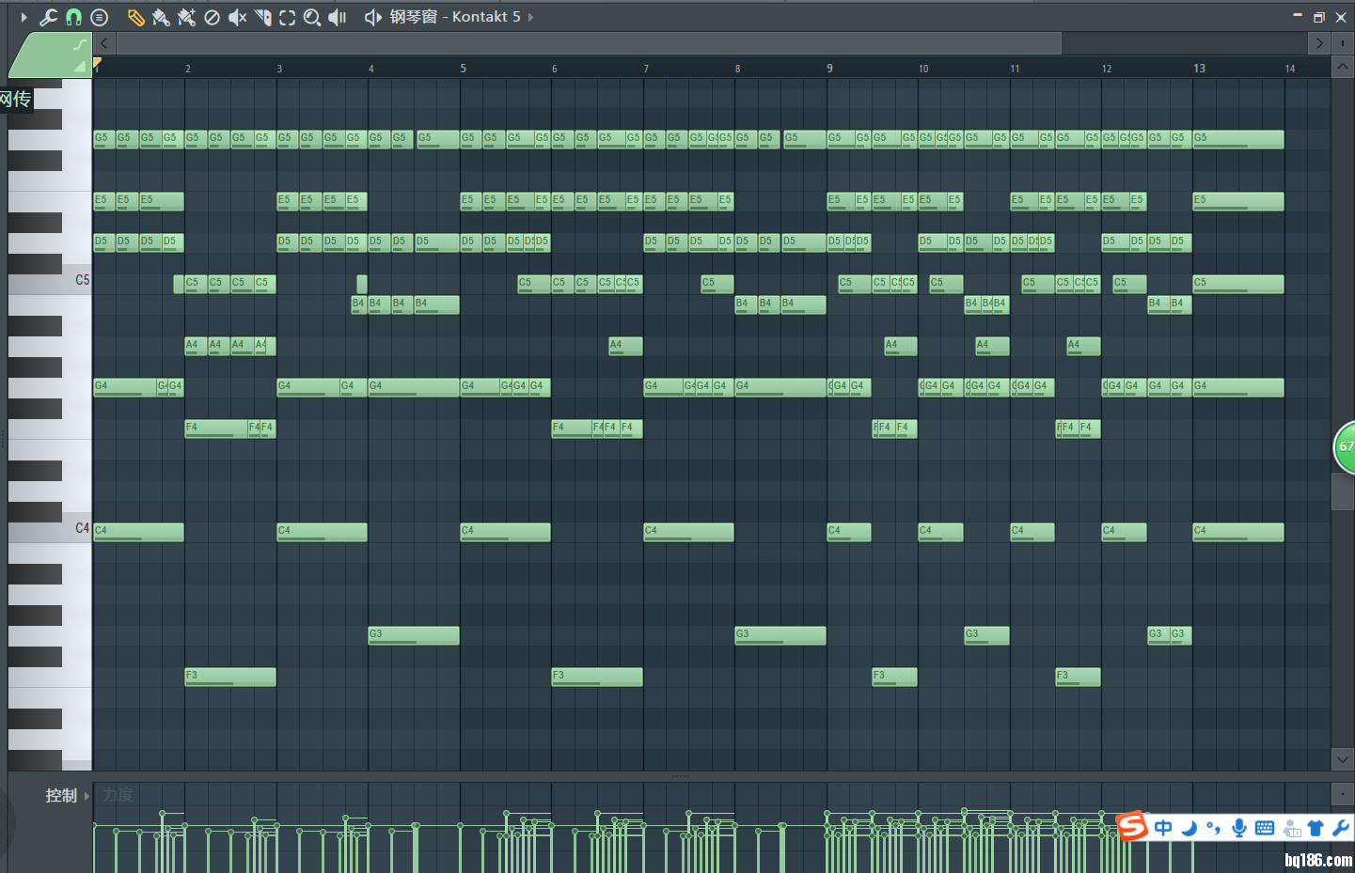This screenshot has height=873, width=1355.
Task: Click the vertical scrollbar handle
Action: (x=1342, y=491)
